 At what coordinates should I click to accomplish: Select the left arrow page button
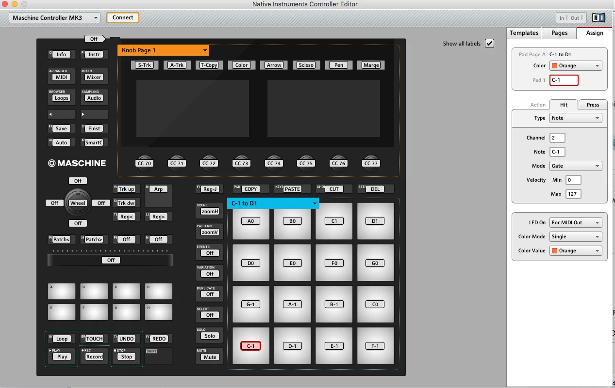(x=62, y=114)
